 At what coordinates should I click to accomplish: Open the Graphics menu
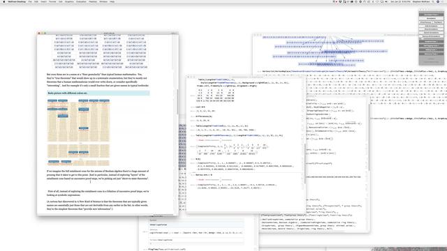[x=69, y=1]
